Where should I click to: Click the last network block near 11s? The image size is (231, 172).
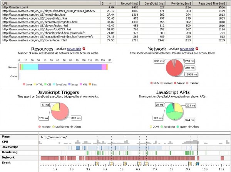coord(222,158)
